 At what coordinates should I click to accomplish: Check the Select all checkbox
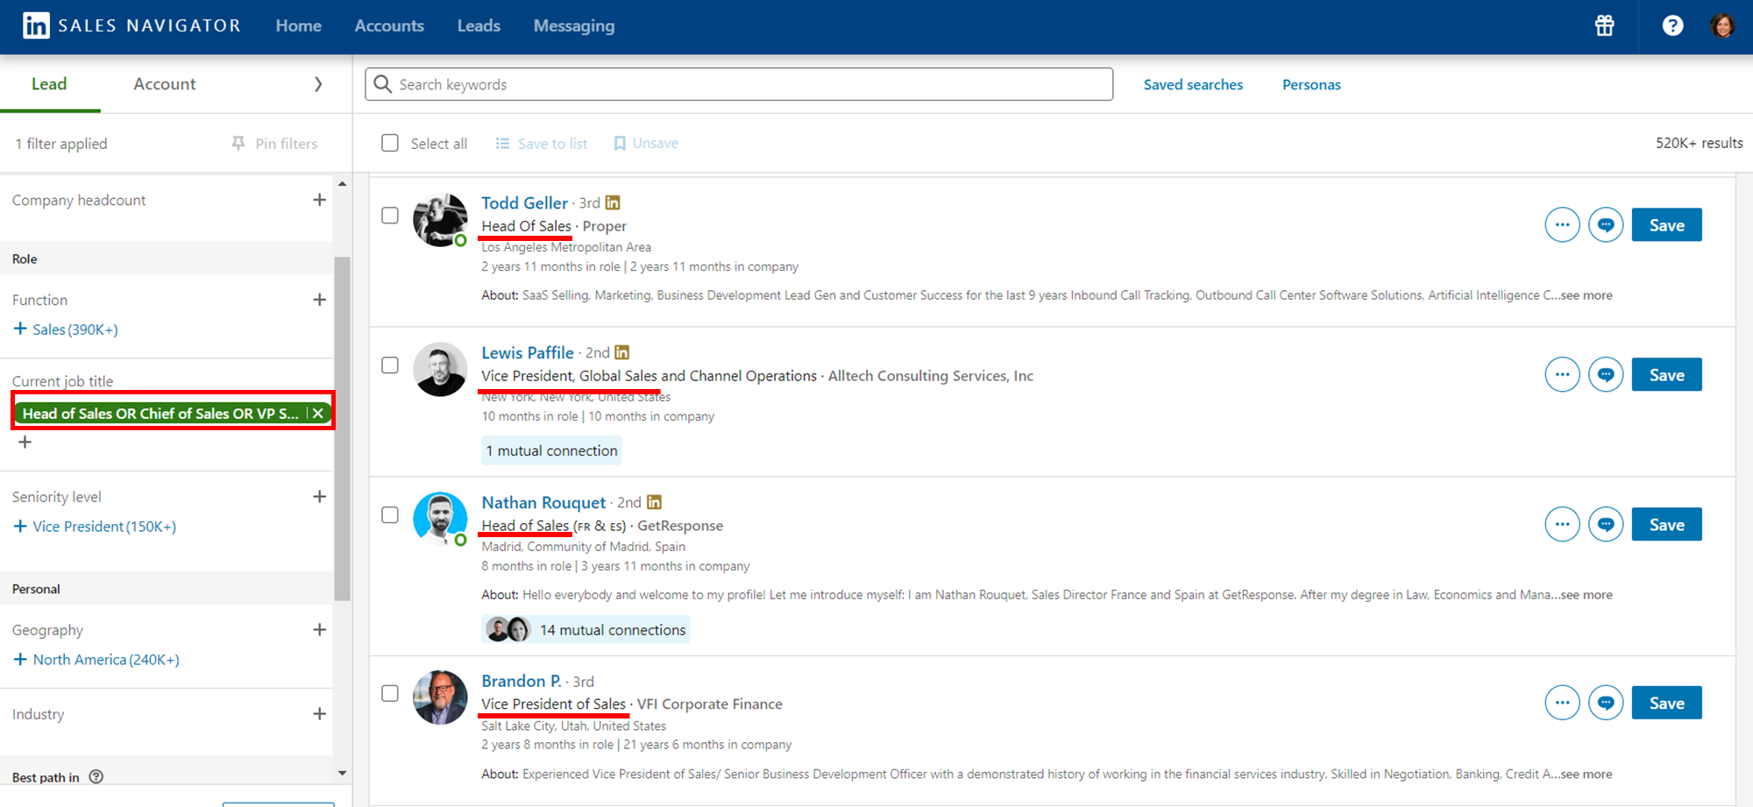[x=390, y=143]
